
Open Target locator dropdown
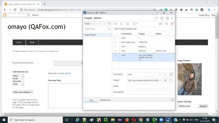tap(160, 80)
